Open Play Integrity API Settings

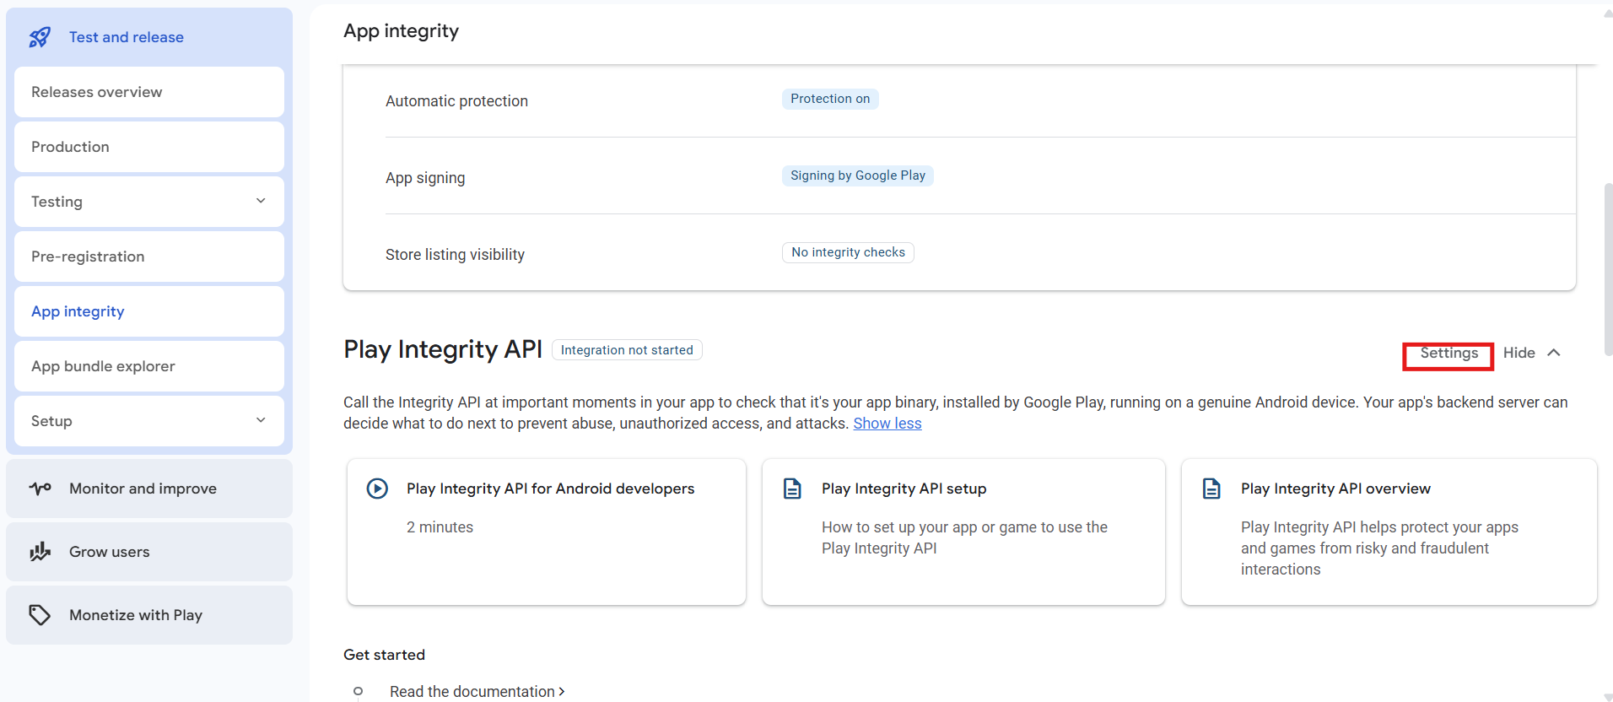pyautogui.click(x=1448, y=354)
